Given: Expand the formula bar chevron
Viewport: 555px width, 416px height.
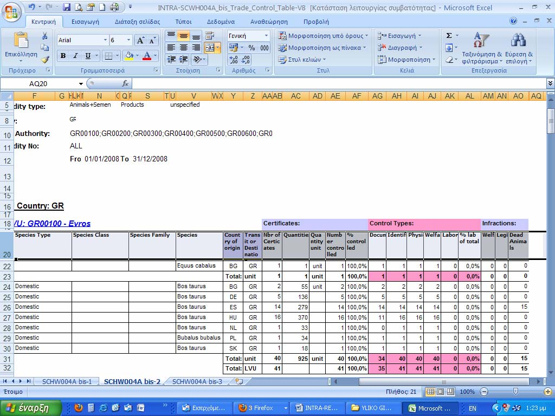Looking at the screenshot, I should pos(550,83).
